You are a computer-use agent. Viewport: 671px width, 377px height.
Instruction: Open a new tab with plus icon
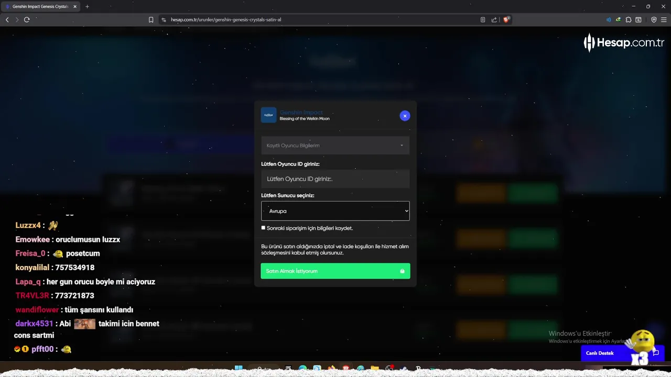click(x=87, y=6)
